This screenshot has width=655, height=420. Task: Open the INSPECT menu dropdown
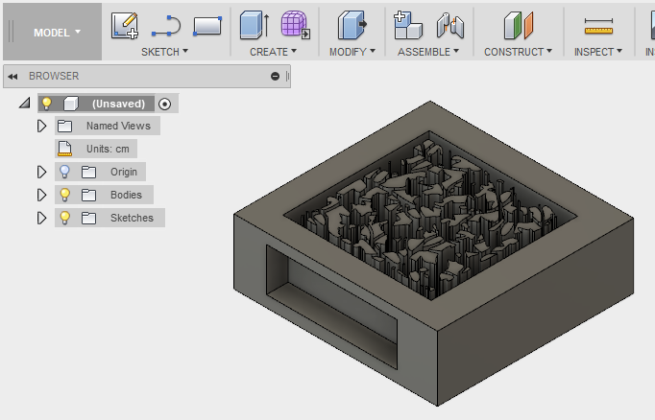pyautogui.click(x=598, y=52)
